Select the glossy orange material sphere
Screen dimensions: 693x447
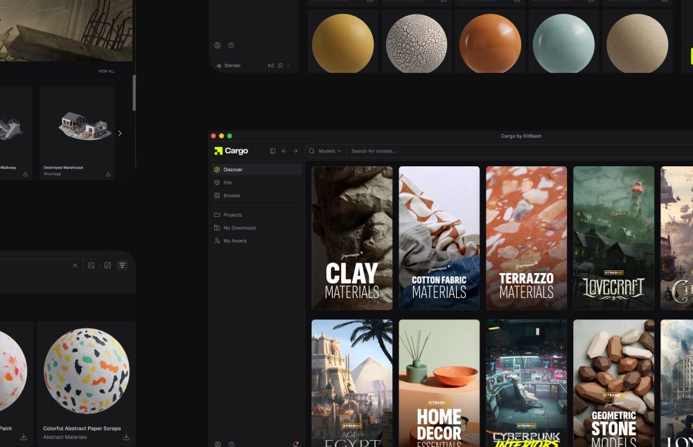[x=490, y=44]
